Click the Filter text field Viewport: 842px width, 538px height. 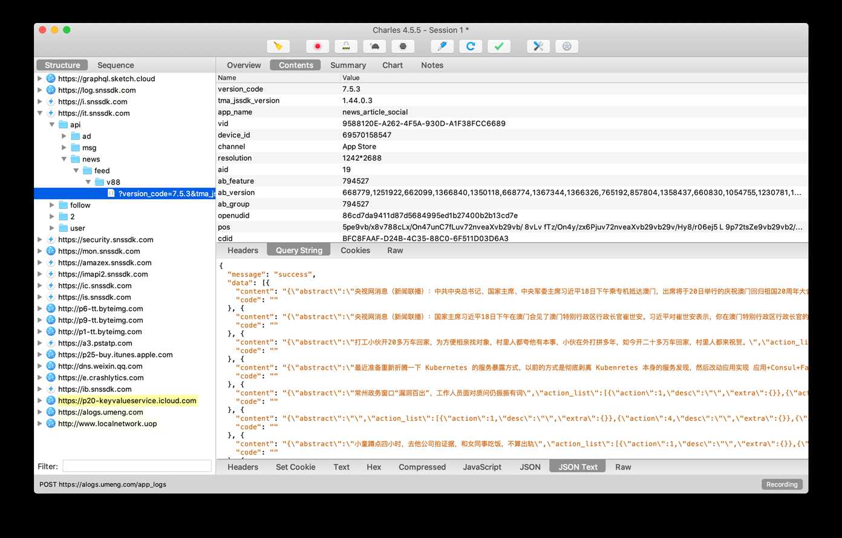[x=137, y=467]
